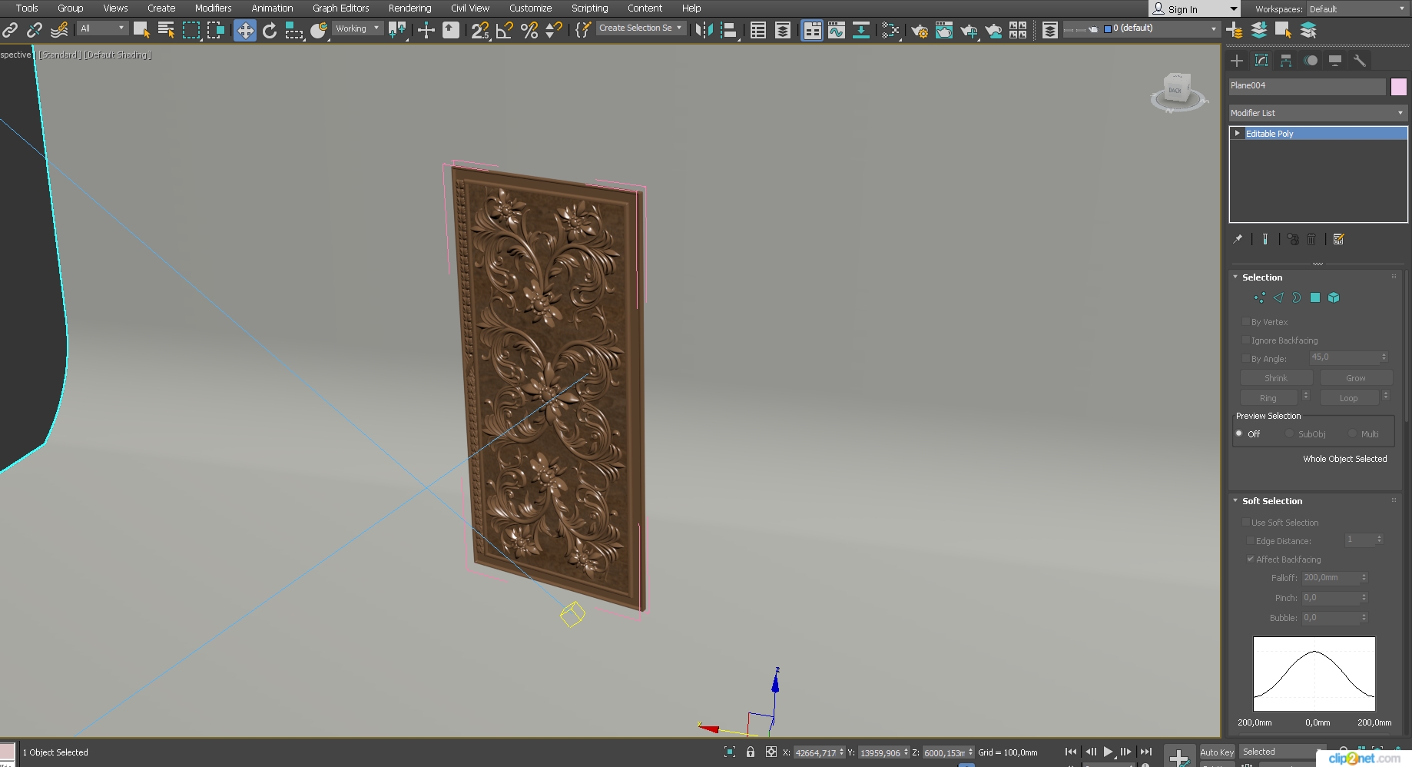The height and width of the screenshot is (767, 1412).
Task: Activate the Select and Scale tool
Action: (x=294, y=30)
